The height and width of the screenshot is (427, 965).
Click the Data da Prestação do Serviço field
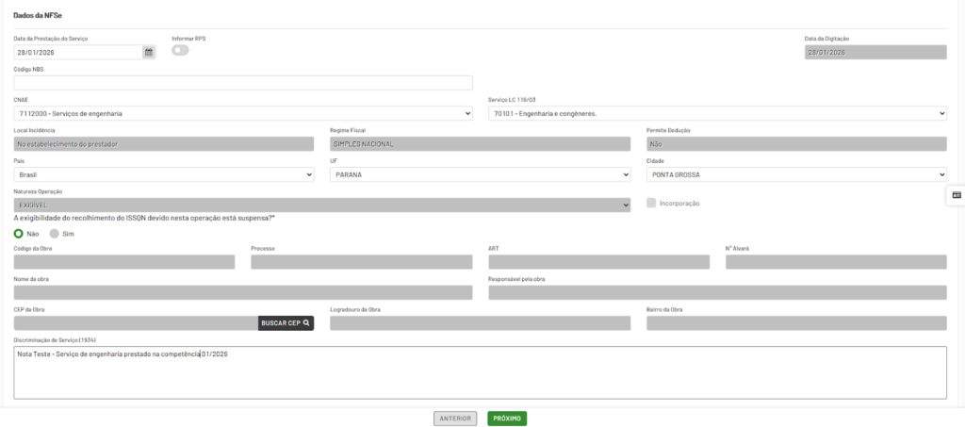click(x=77, y=53)
